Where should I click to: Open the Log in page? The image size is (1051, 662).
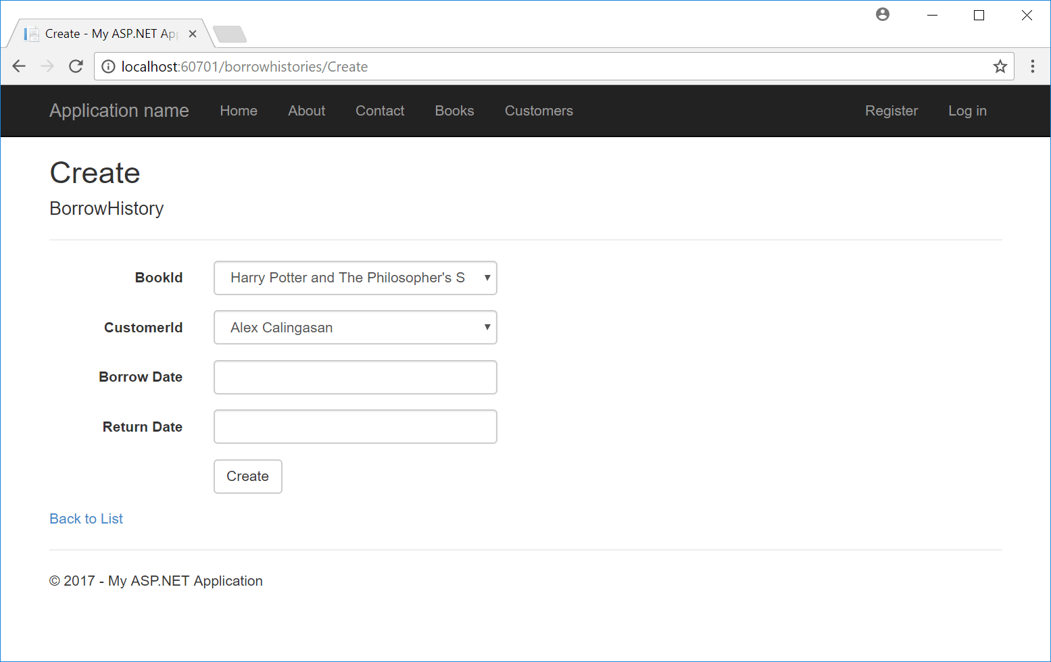coord(967,111)
